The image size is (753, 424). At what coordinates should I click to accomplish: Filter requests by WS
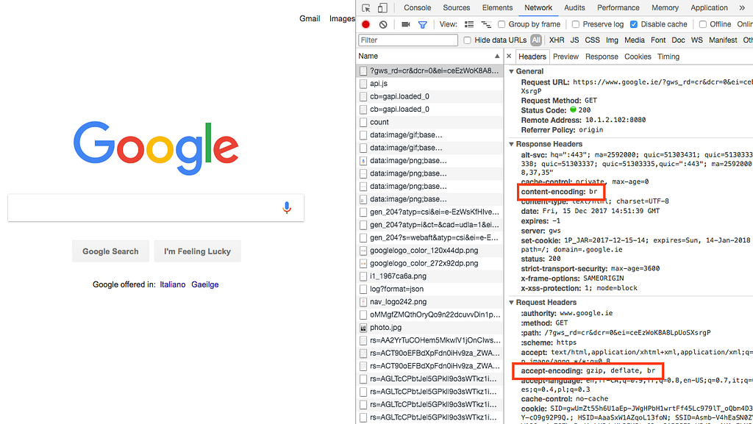click(697, 40)
